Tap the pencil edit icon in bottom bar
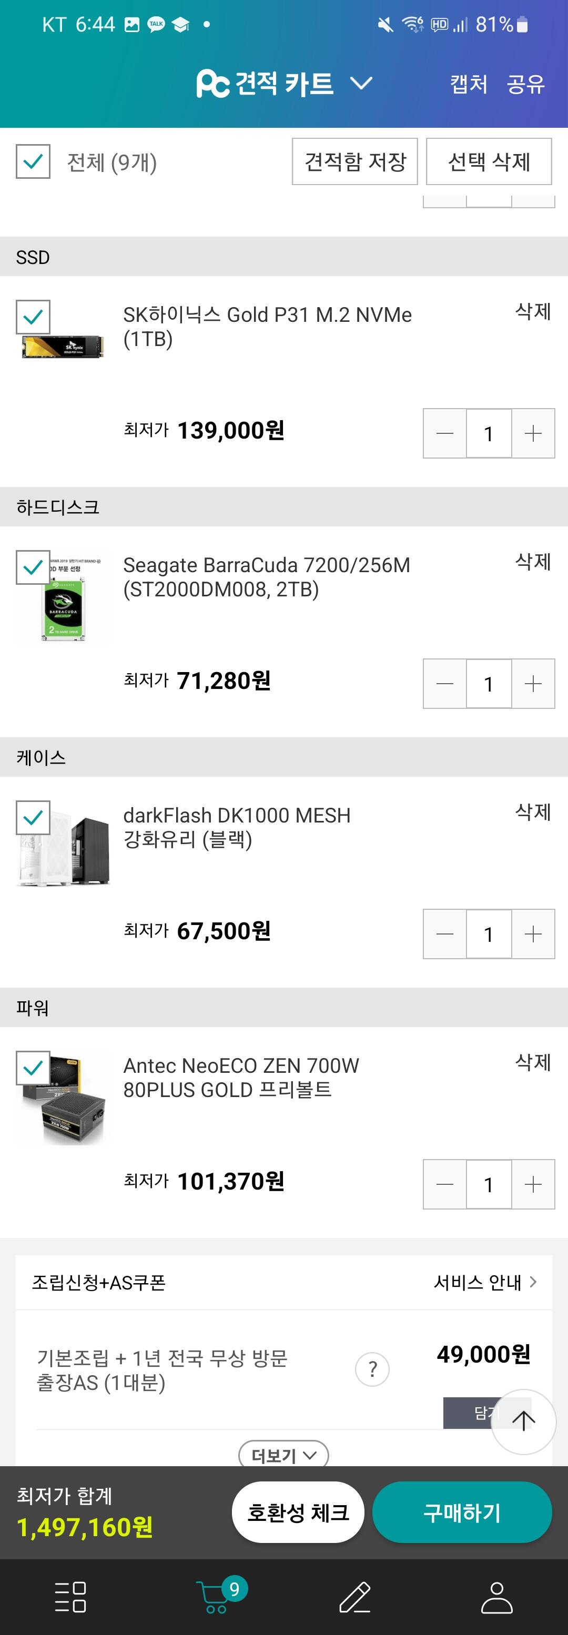Viewport: 568px width, 1635px height. 355,1596
